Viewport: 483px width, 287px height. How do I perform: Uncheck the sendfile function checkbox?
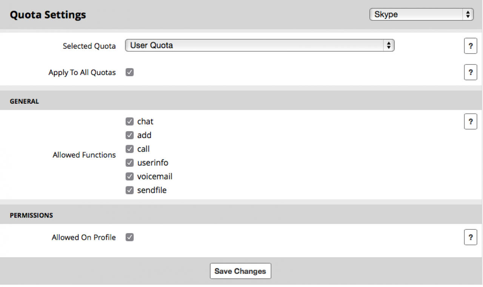(130, 190)
